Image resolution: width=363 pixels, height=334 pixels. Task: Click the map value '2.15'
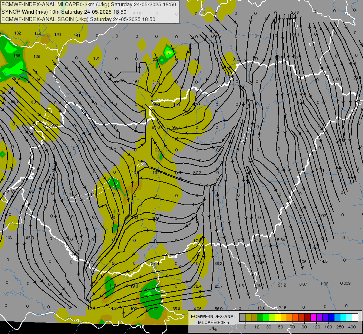[x=283, y=308]
